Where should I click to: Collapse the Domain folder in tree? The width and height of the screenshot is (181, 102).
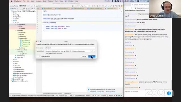click(x=16, y=30)
